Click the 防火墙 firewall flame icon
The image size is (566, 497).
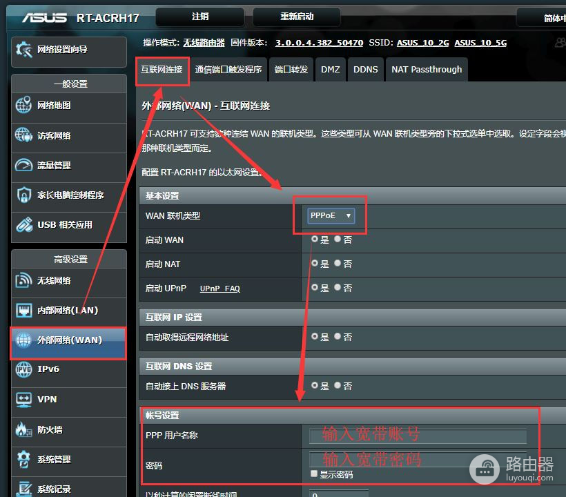(x=23, y=429)
